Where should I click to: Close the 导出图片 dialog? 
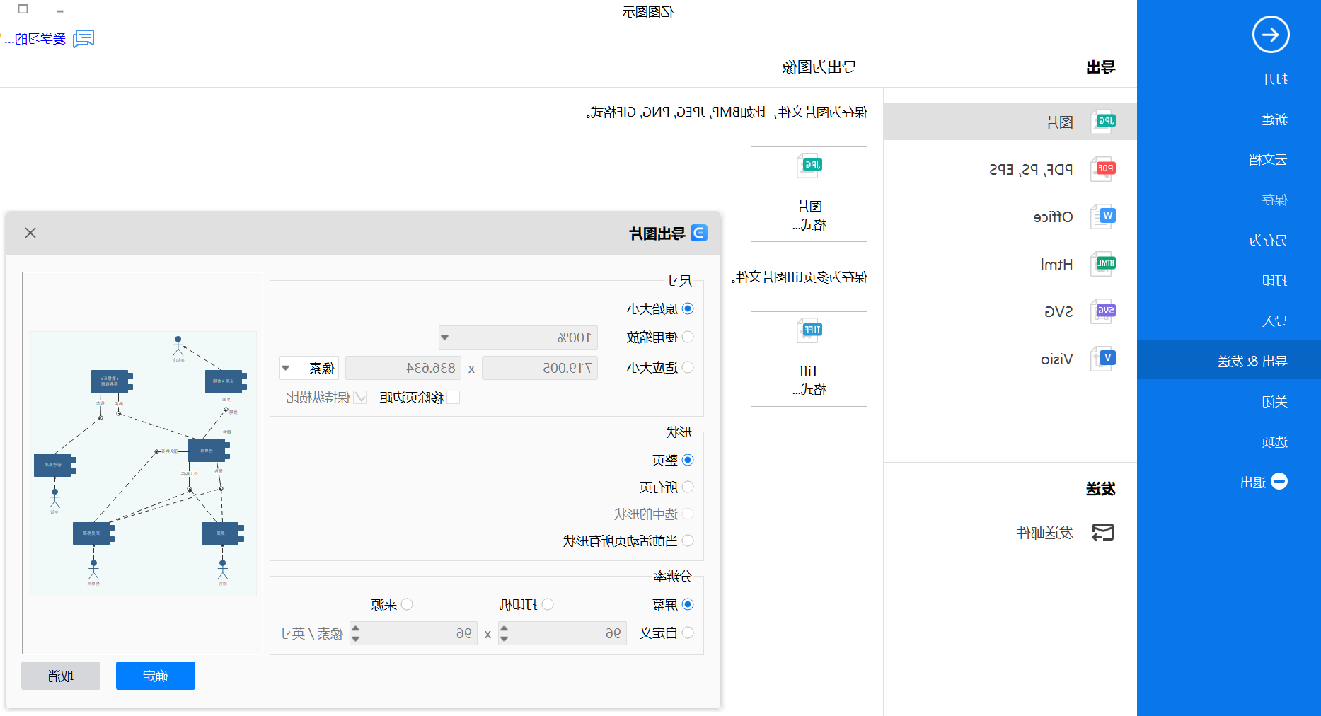(x=30, y=233)
